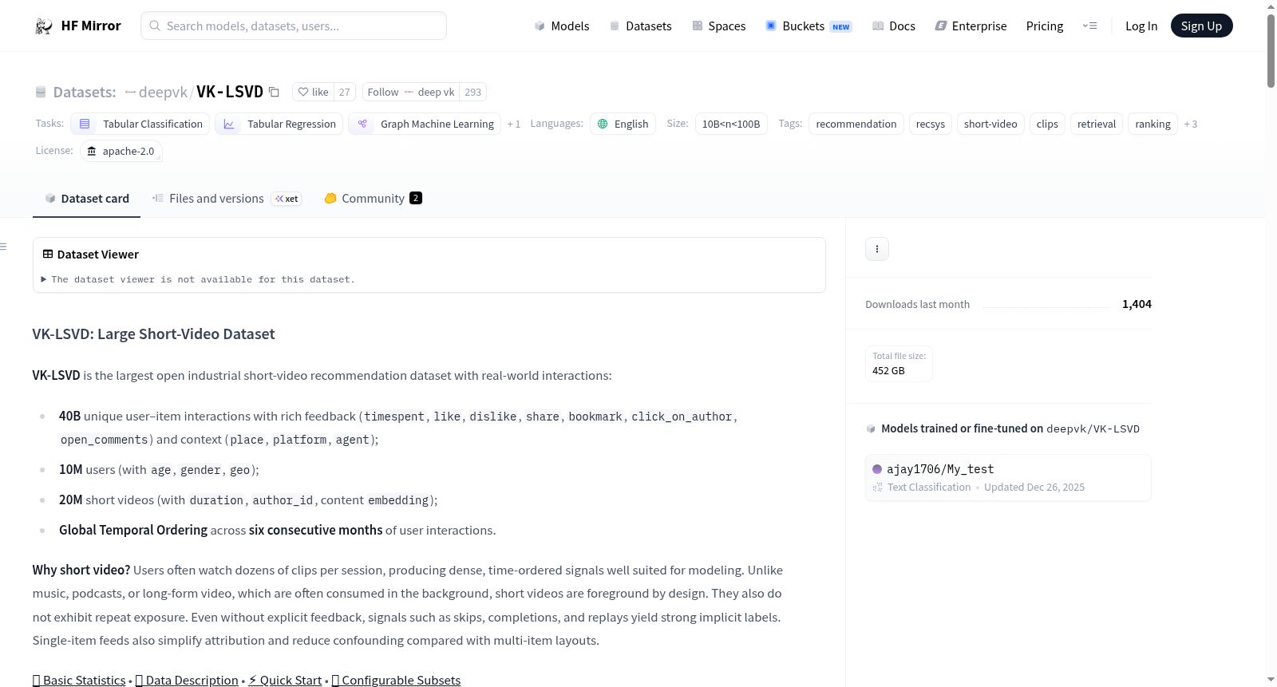Click the xet storage badge
The width and height of the screenshot is (1277, 687).
point(287,199)
